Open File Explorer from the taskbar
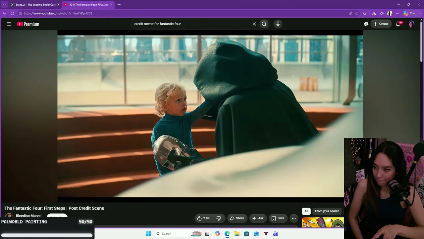The height and width of the screenshot is (239, 424). click(x=237, y=234)
